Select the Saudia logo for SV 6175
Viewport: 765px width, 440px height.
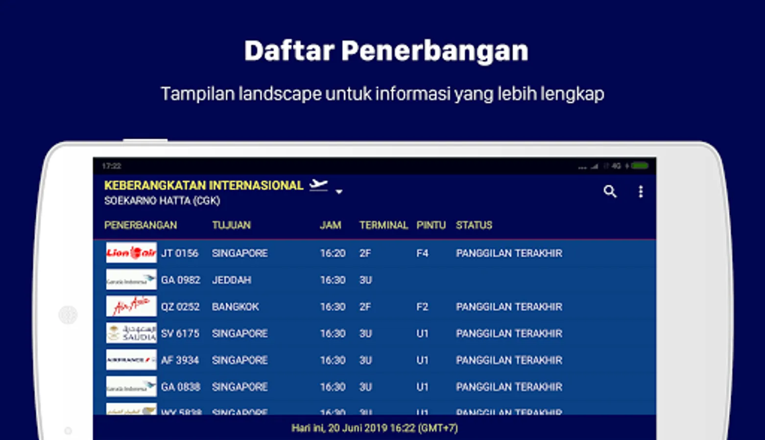coord(131,333)
